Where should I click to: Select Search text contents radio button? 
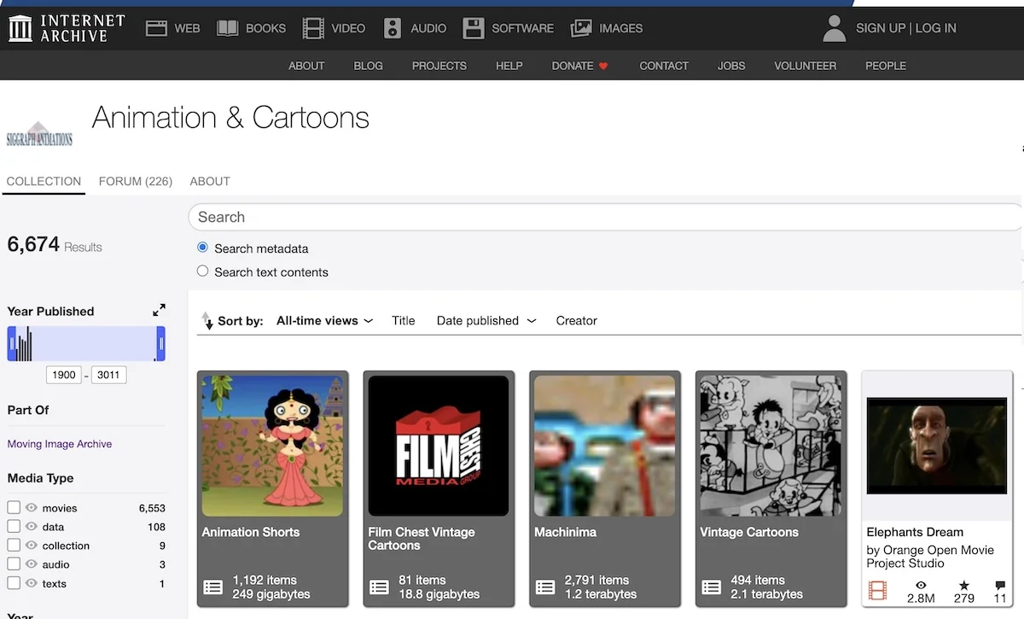[x=202, y=271]
